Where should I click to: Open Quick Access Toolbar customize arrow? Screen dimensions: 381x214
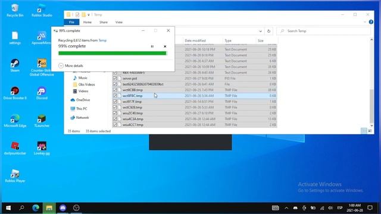pyautogui.click(x=89, y=15)
